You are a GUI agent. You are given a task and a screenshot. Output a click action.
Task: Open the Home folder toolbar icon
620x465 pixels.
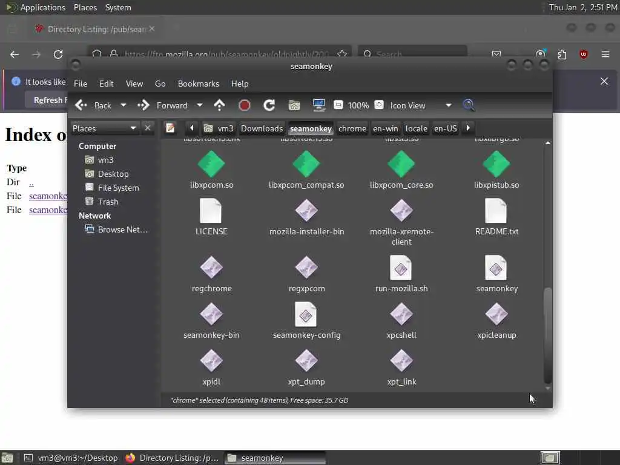point(294,105)
